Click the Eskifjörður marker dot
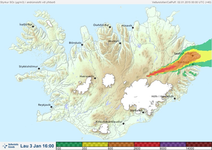 click(x=193, y=64)
